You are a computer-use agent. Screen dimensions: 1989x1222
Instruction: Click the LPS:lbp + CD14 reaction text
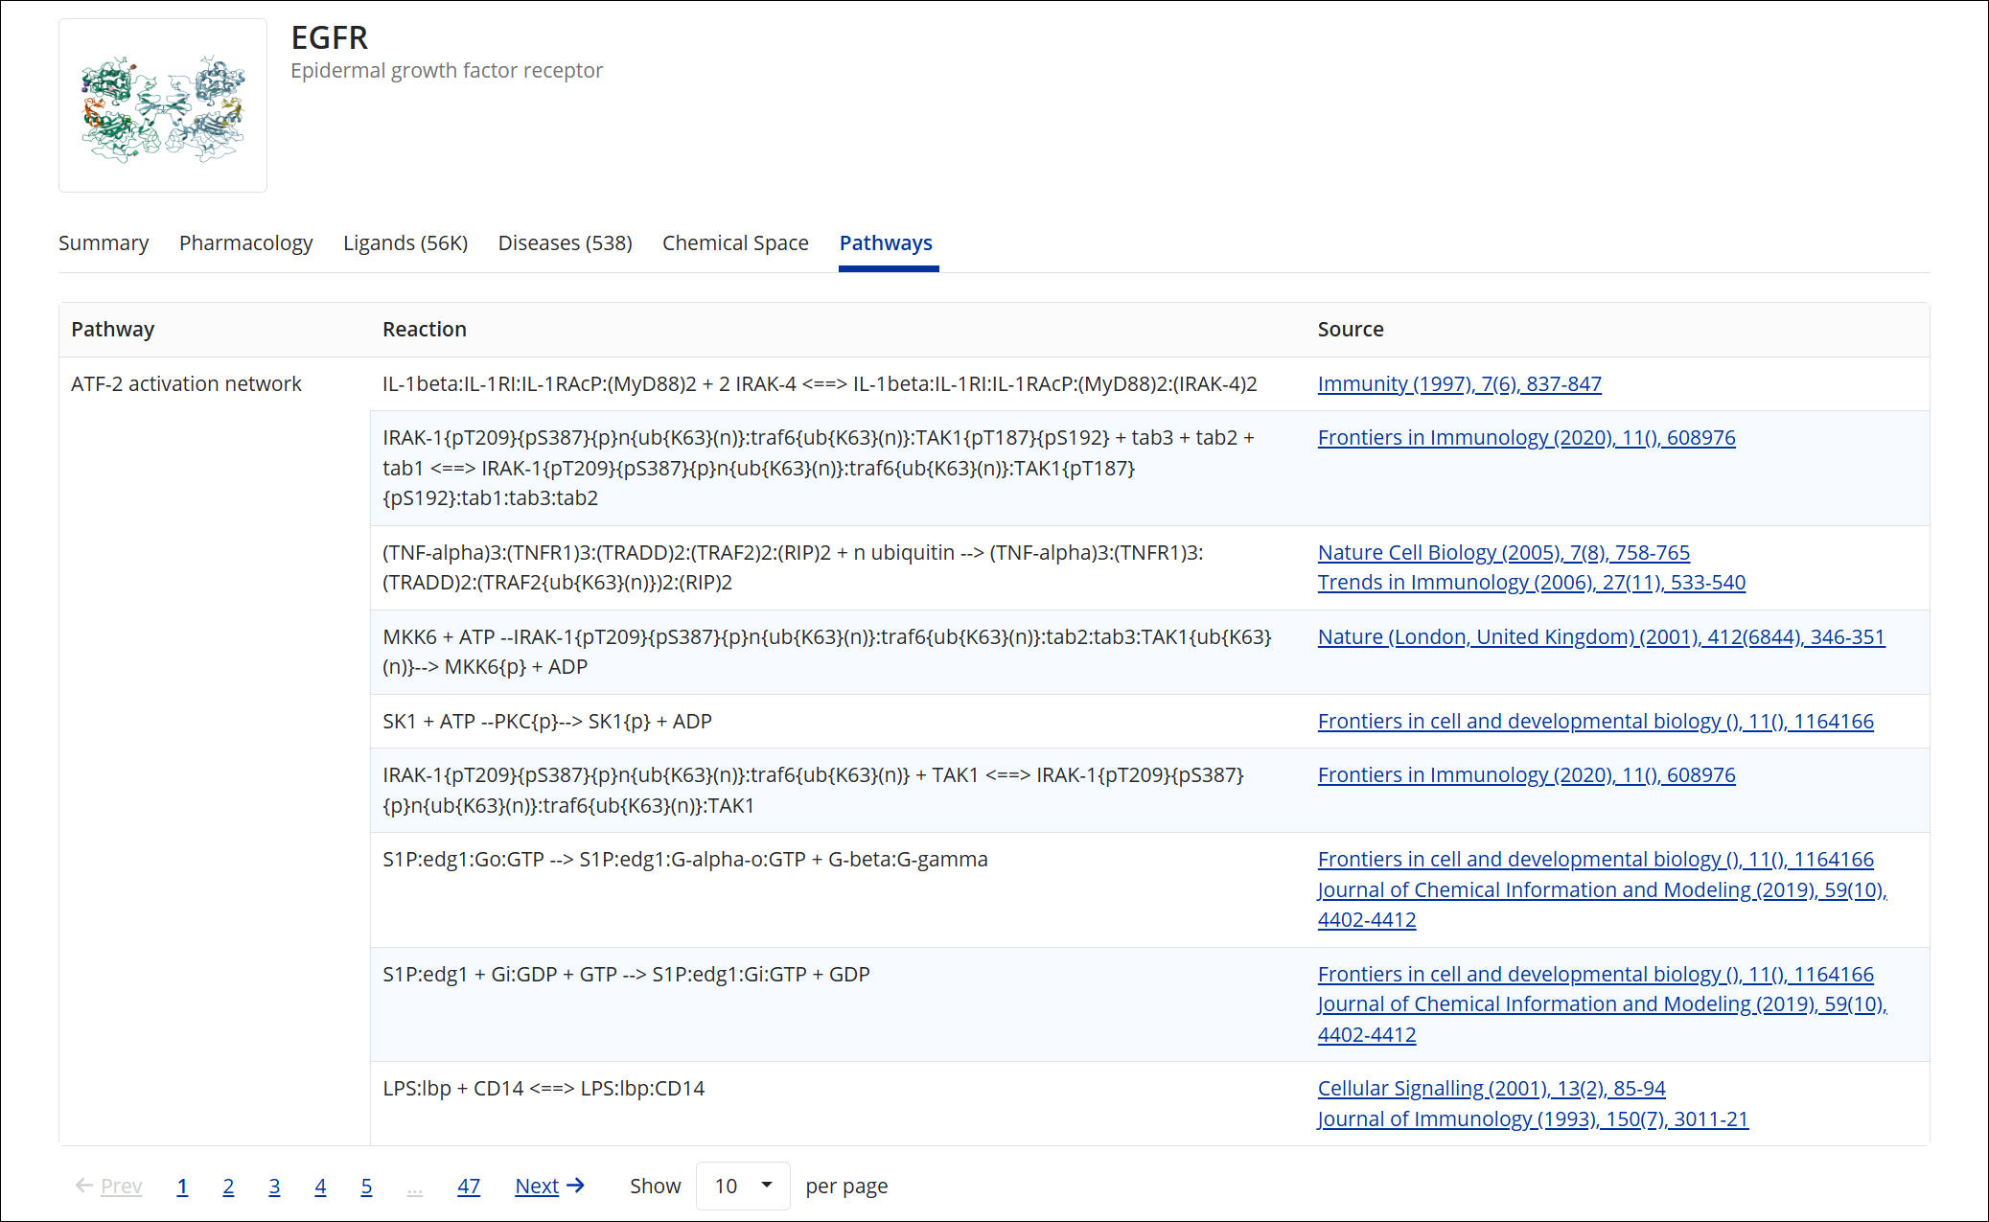(x=544, y=1089)
